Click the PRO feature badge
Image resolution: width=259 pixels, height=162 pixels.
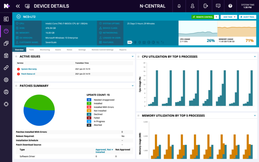click(130, 43)
